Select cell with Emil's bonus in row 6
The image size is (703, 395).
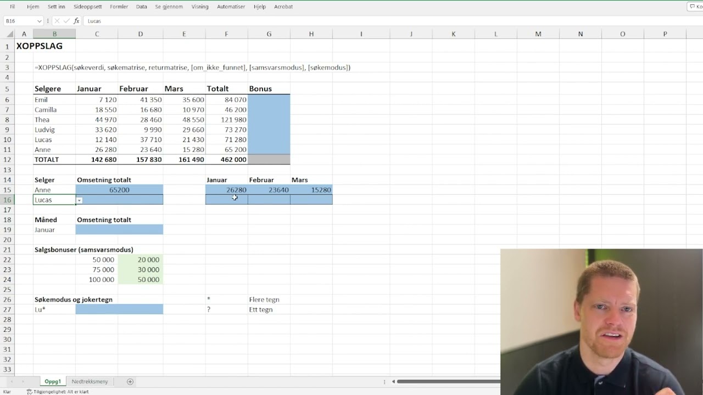click(x=269, y=100)
